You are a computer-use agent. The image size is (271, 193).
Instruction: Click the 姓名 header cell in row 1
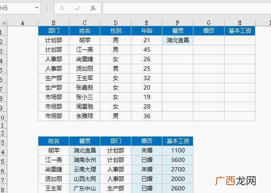point(84,31)
